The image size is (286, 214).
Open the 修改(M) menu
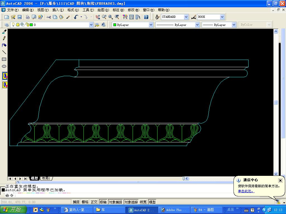pos(133,10)
